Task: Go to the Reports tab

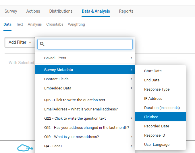Action: click(x=126, y=11)
